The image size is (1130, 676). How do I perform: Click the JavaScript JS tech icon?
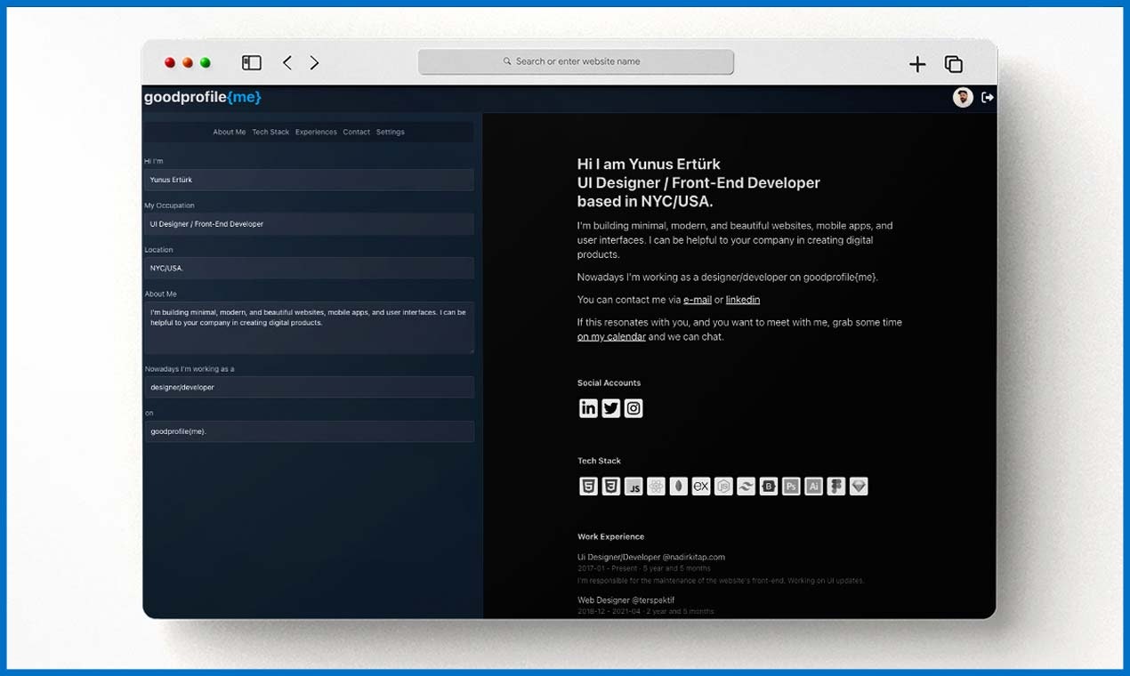tap(634, 487)
